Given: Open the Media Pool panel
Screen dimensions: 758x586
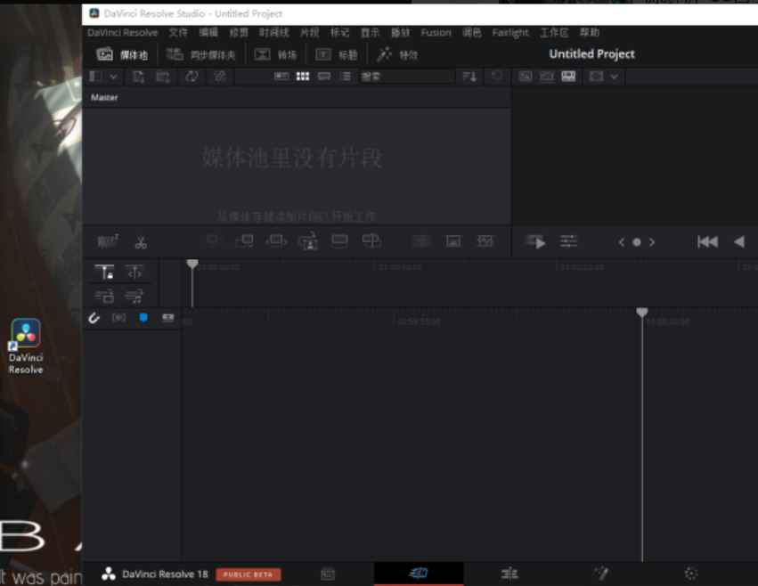Looking at the screenshot, I should point(120,53).
